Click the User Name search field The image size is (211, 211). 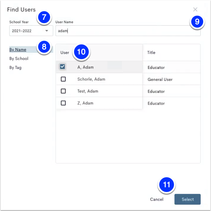point(128,31)
